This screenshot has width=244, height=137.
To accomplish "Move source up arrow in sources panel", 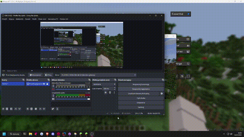I will click(x=40, y=109).
